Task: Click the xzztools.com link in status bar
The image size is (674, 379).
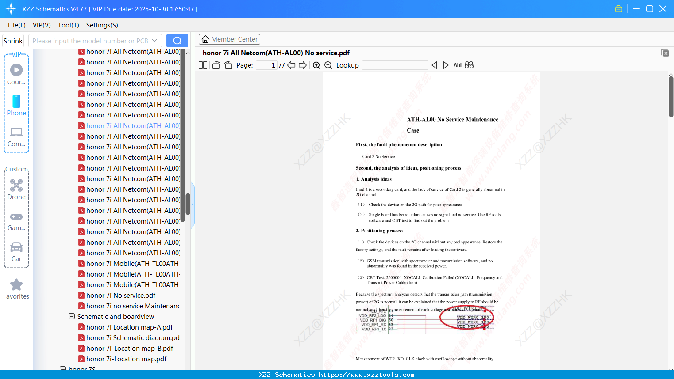Action: pyautogui.click(x=366, y=375)
